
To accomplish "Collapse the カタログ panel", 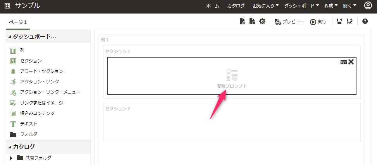I will pyautogui.click(x=9, y=147).
